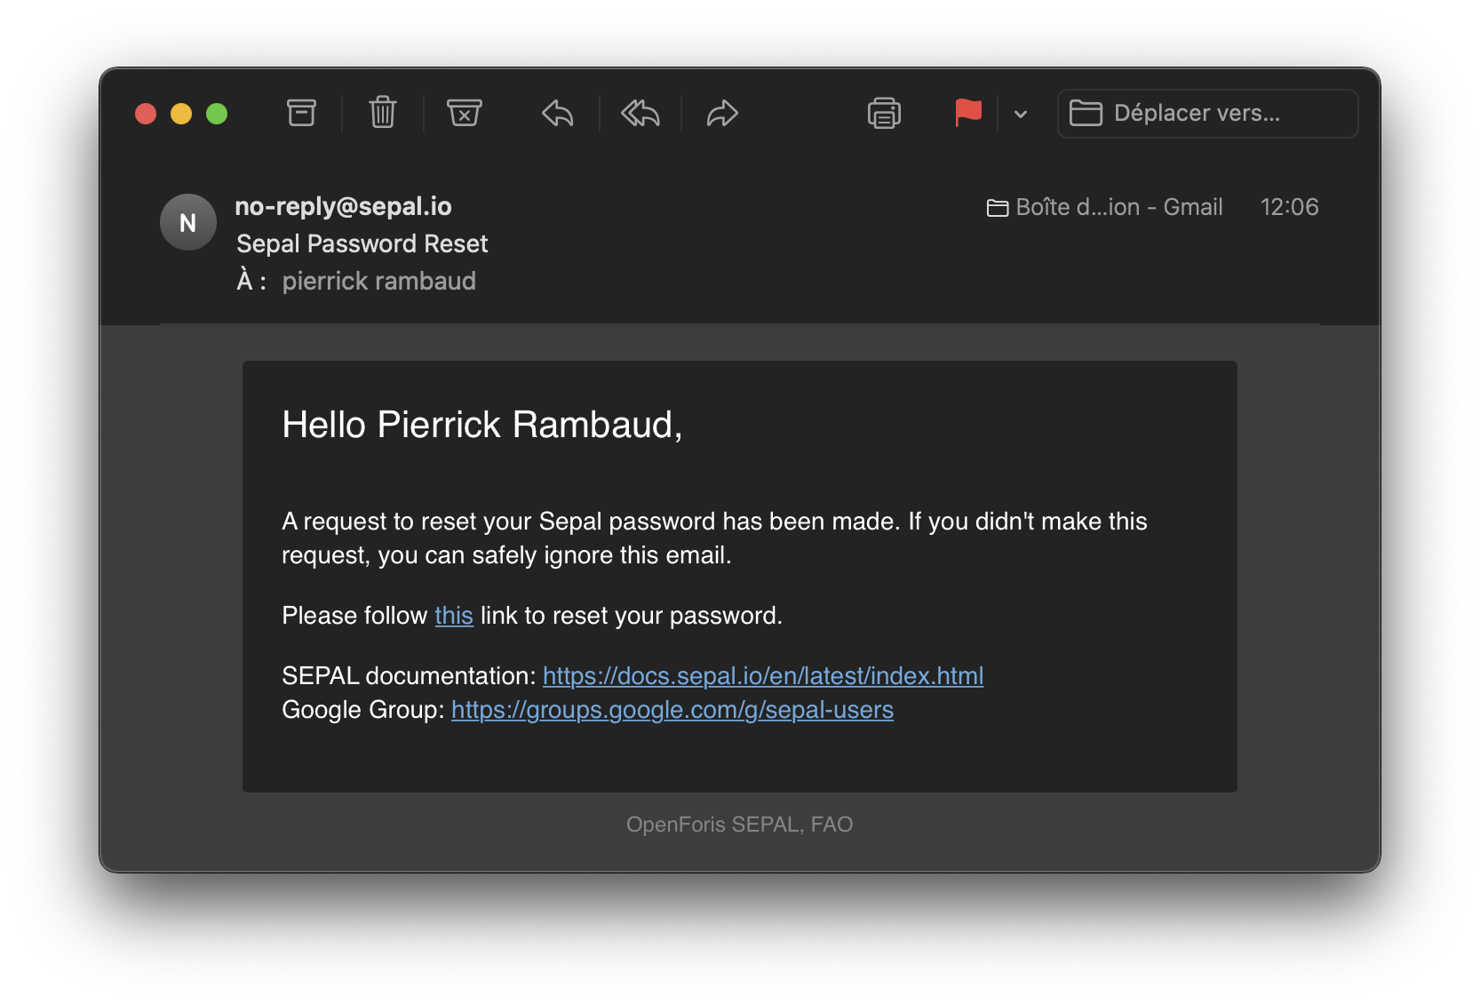Open the Déplacer vers... folder selector
Viewport: 1480px width, 1004px height.
pos(1206,114)
